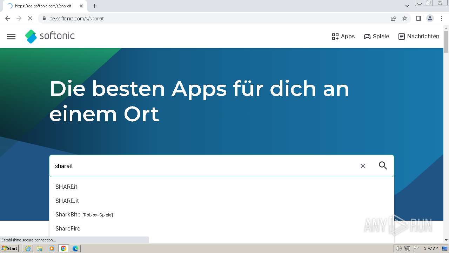Open the Action Center flag icon
Screen dimensions: 449x253
(416, 248)
